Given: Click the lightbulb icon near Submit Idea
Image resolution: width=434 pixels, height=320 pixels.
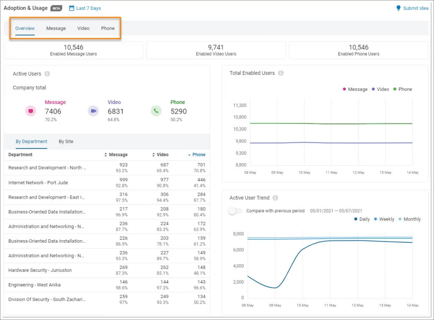Looking at the screenshot, I should [x=398, y=8].
